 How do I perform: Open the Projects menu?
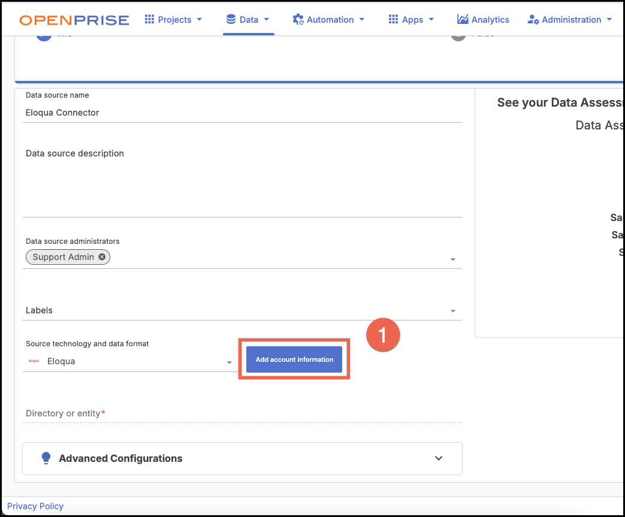click(173, 20)
